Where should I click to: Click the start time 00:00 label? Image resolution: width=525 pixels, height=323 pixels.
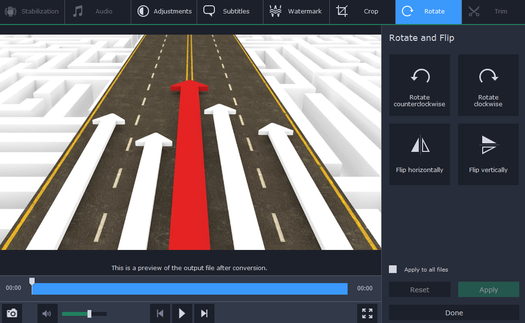(x=13, y=288)
